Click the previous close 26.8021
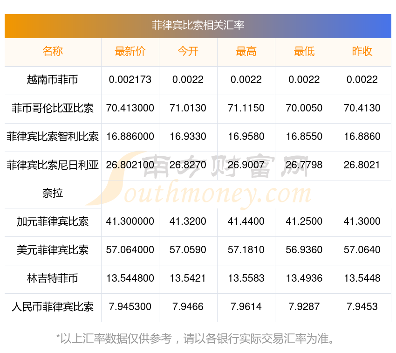 pos(362,165)
